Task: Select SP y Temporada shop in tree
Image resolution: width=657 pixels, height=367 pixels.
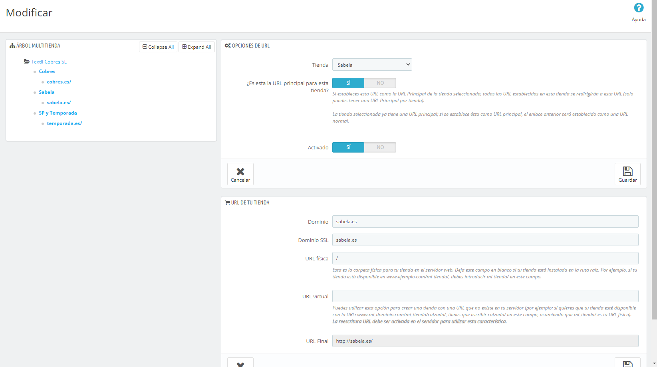Action: [58, 113]
